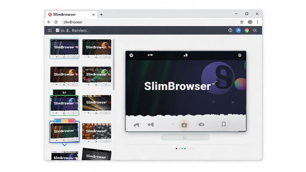Viewport: 306px width, 172px height.
Task: Click the multicolor Chrome-style icon in the toolbar
Action: [x=247, y=30]
